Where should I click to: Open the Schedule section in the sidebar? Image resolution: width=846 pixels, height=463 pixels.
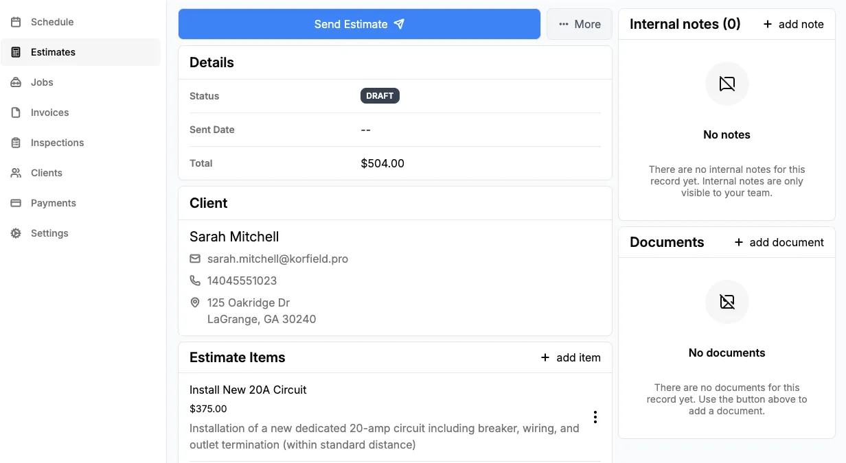(x=15, y=22)
